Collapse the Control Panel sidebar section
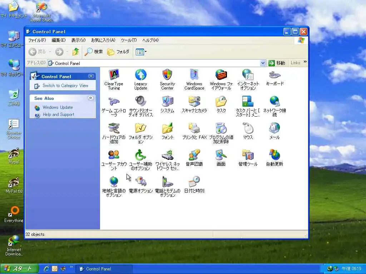366x274 pixels. pos(91,76)
